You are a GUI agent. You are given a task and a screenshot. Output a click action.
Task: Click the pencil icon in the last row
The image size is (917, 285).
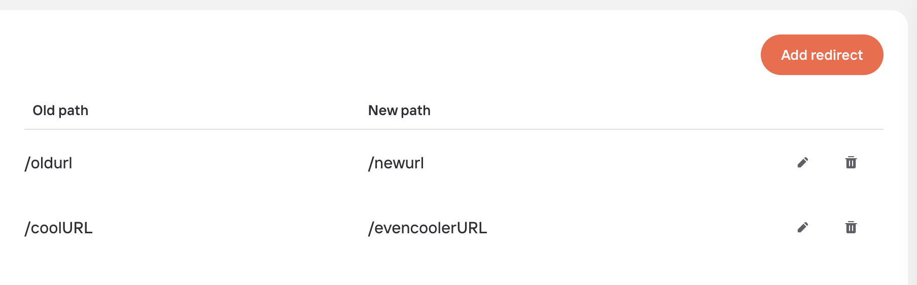(x=802, y=228)
